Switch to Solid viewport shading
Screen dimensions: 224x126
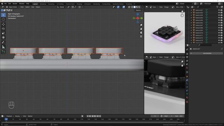(x=134, y=7)
